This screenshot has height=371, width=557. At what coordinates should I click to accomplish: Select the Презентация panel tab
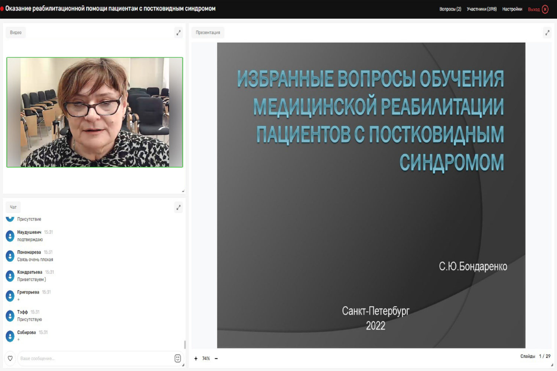pyautogui.click(x=208, y=33)
